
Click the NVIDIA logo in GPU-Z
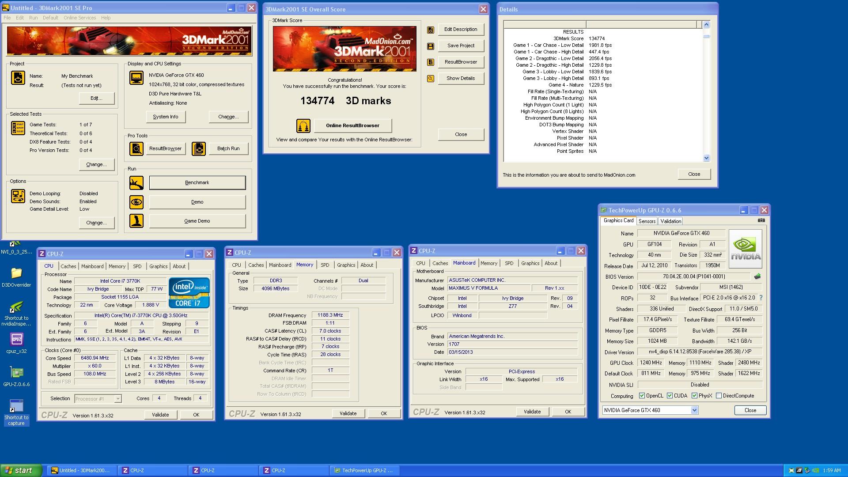746,249
